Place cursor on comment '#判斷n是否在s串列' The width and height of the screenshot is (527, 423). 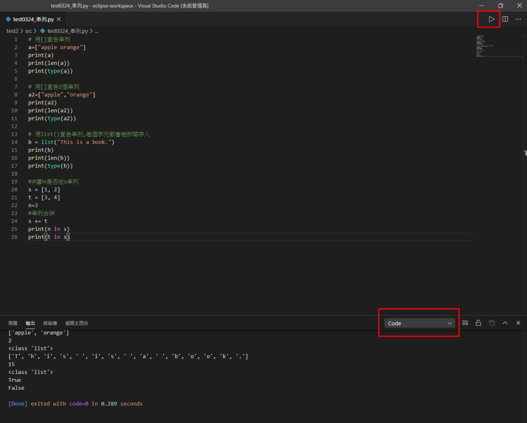tap(53, 181)
